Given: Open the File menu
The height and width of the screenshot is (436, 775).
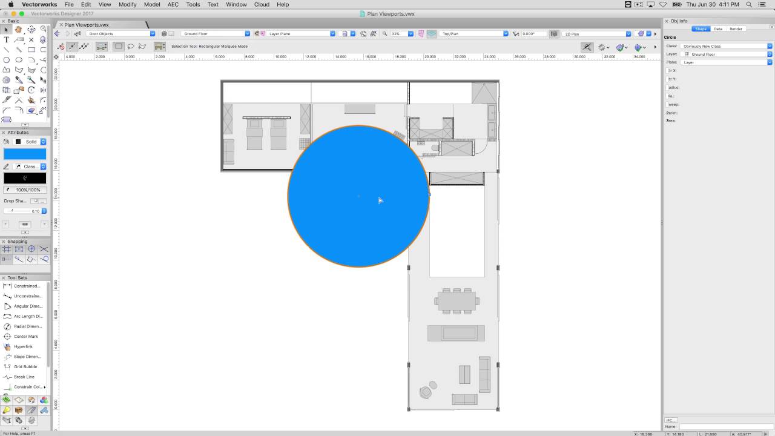Looking at the screenshot, I should 69,4.
